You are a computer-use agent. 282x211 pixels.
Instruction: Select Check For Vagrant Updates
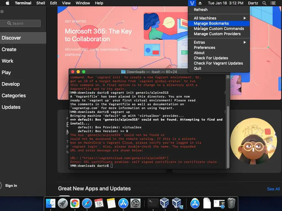pyautogui.click(x=219, y=63)
